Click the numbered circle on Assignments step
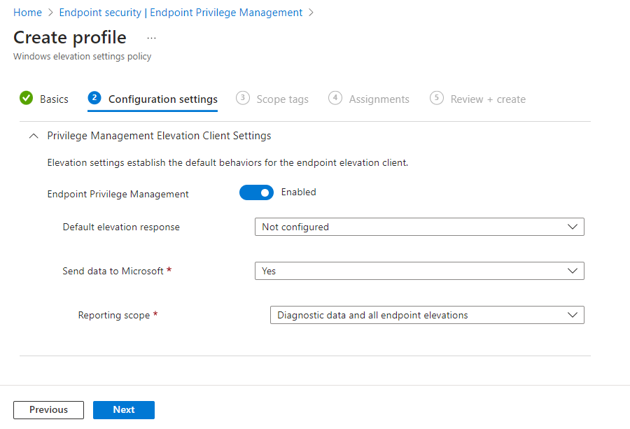This screenshot has width=630, height=429. click(335, 99)
